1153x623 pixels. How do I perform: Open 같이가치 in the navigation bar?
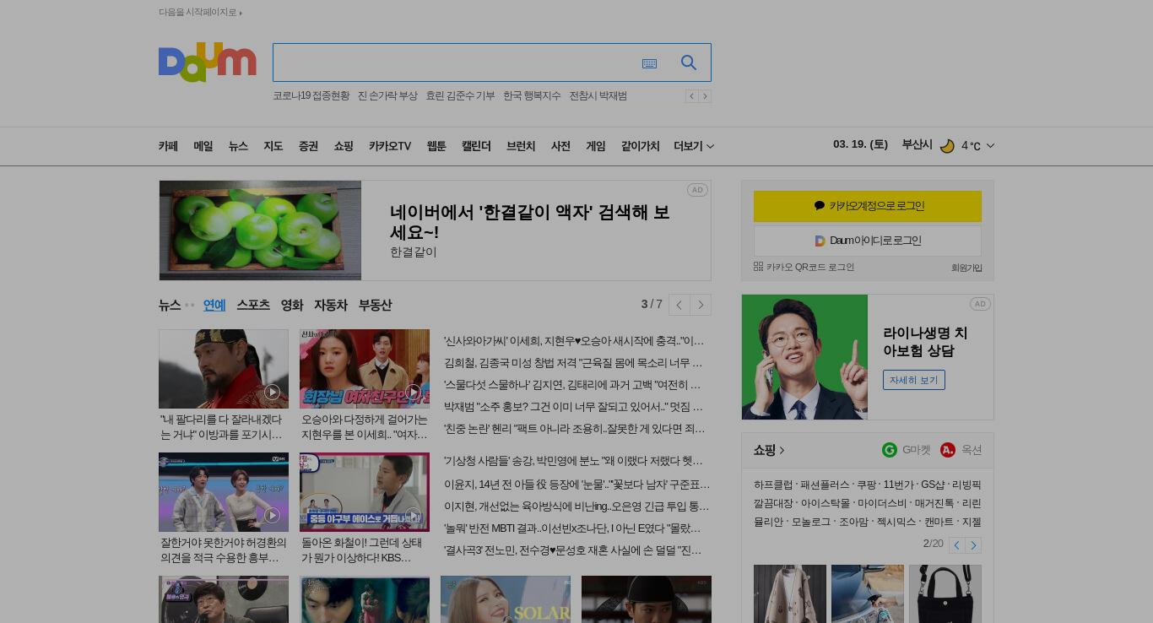click(641, 146)
